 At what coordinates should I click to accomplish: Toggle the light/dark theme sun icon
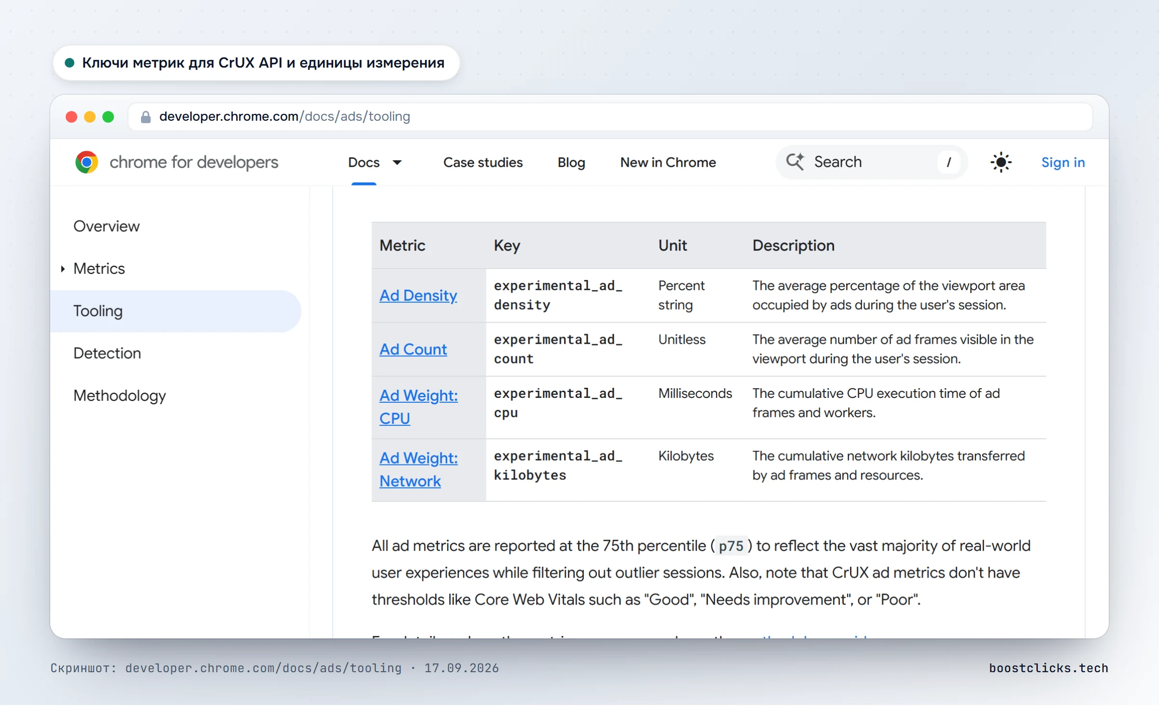(1001, 162)
